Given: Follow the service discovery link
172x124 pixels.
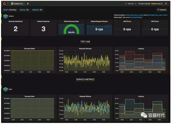Looking at the screenshot, I should click(131, 15).
